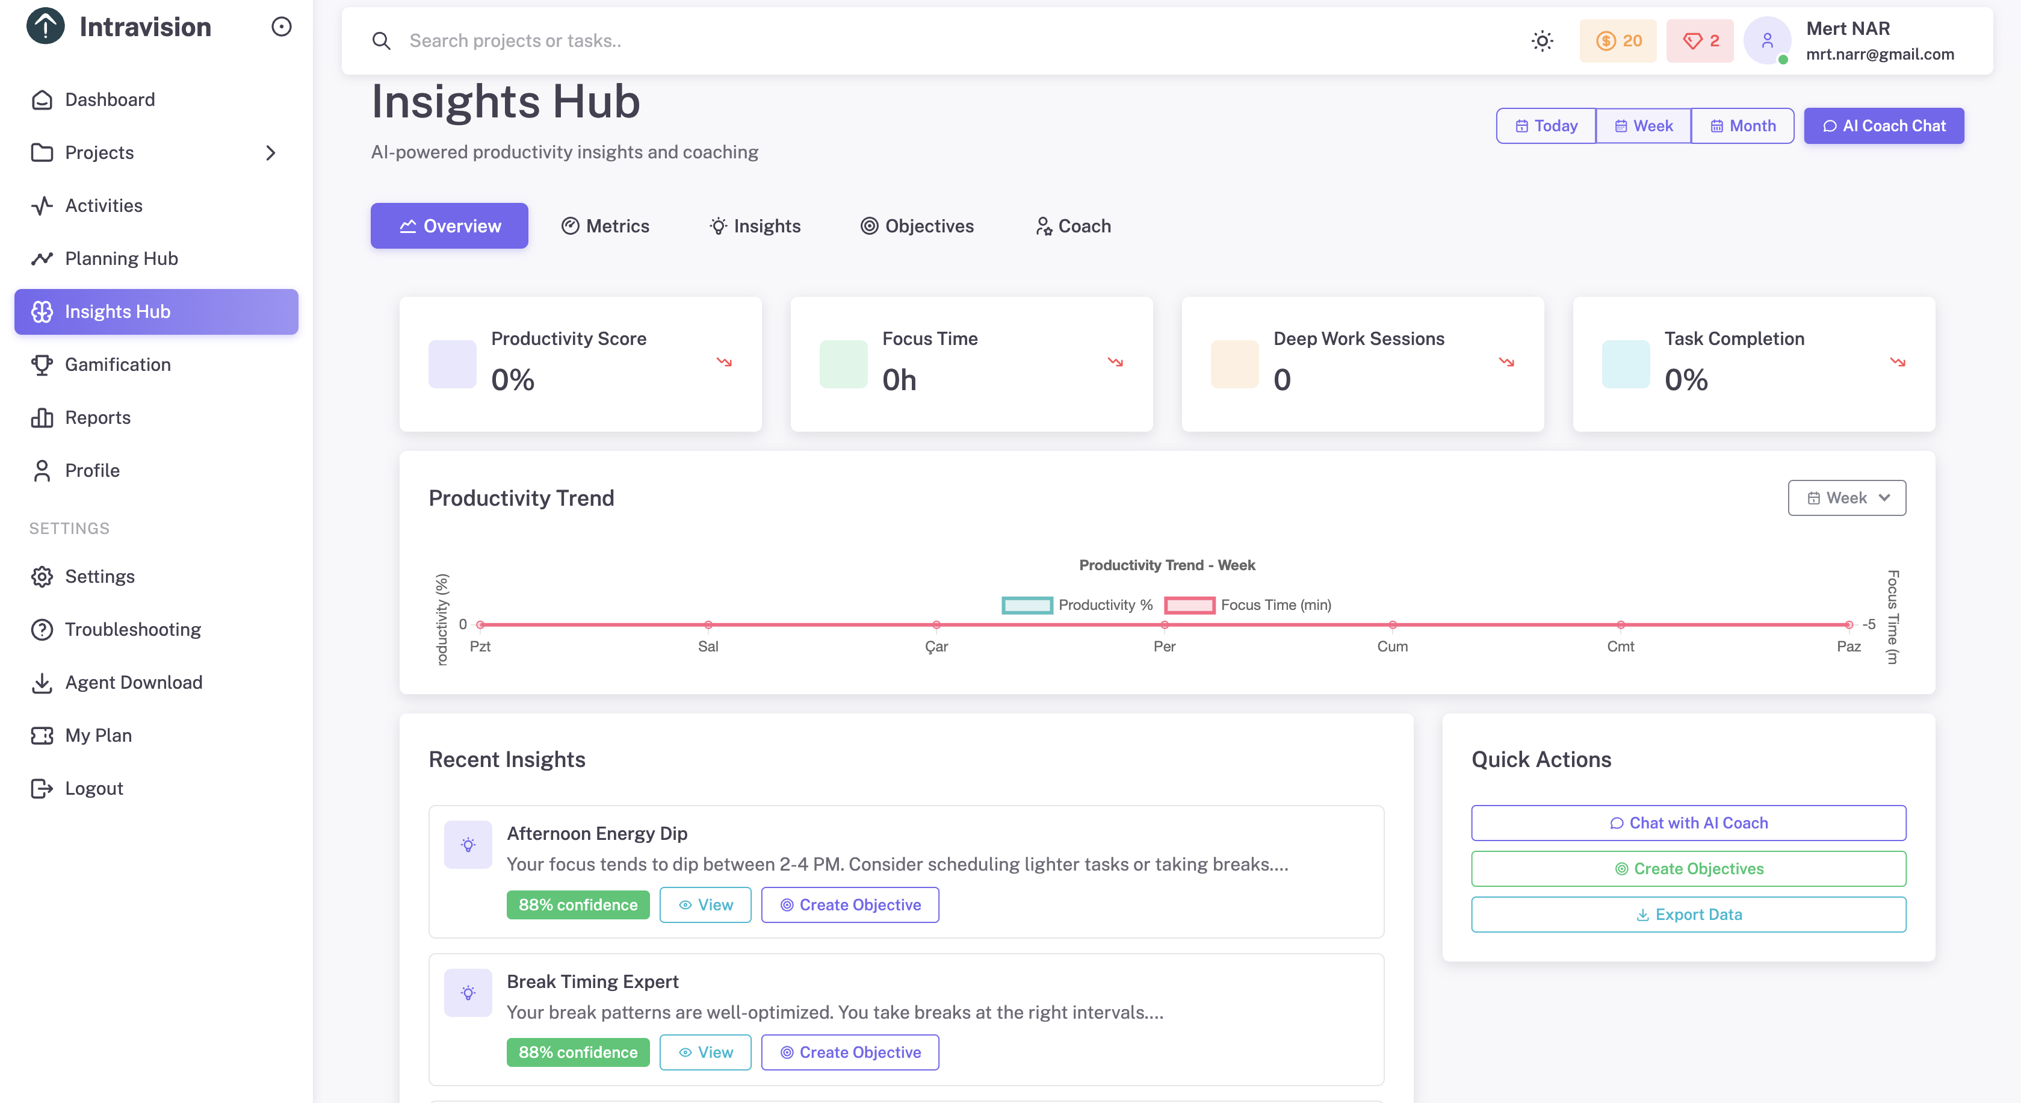Open the gems balance badge

pos(1700,41)
